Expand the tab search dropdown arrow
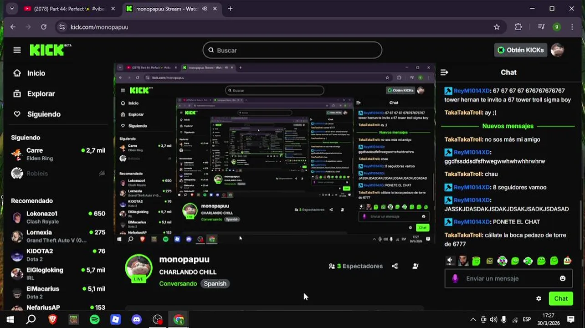The width and height of the screenshot is (585, 328). click(x=11, y=9)
